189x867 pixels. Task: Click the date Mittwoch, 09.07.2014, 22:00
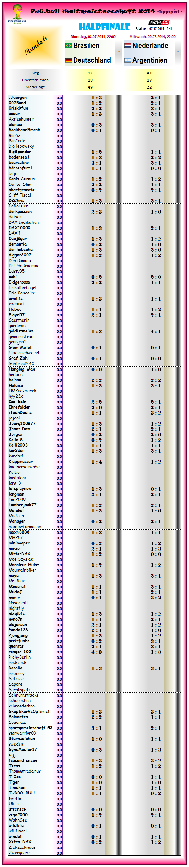click(x=152, y=37)
